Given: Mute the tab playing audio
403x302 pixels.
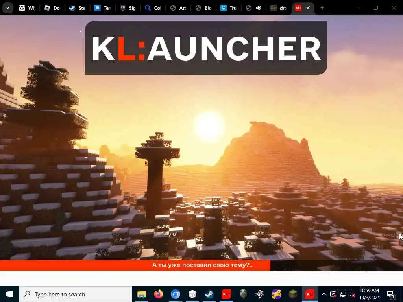Looking at the screenshot, I should point(259,8).
